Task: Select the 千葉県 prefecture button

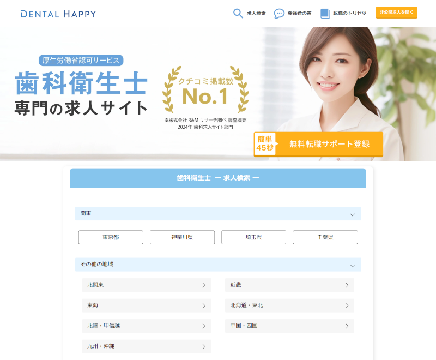Action: click(x=325, y=237)
